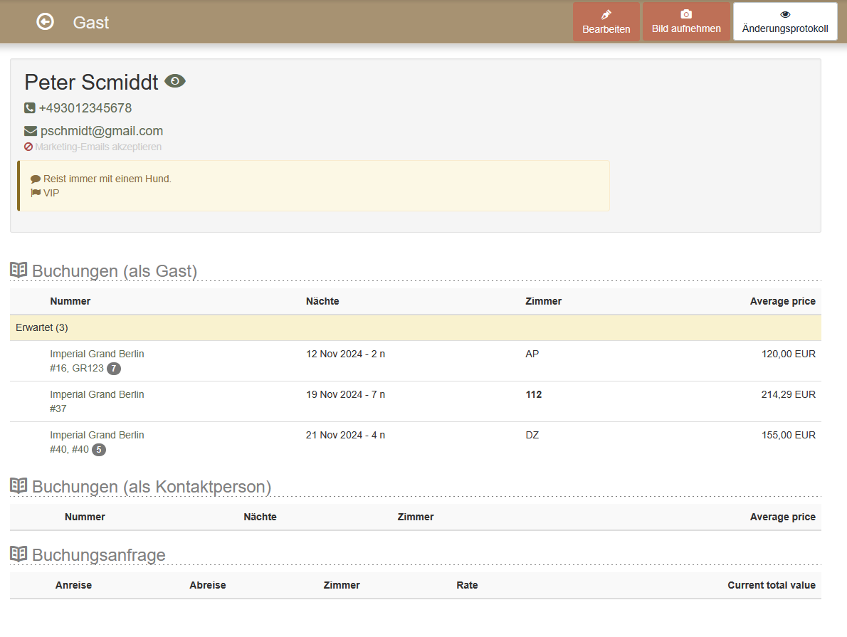Open booking #37 at Imperial Grand Berlin
The height and width of the screenshot is (637, 847).
click(97, 401)
